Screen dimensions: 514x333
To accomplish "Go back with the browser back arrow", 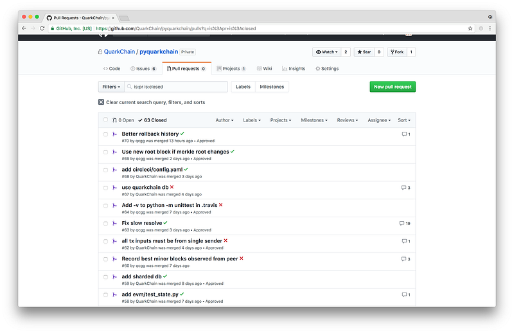I will coord(24,28).
